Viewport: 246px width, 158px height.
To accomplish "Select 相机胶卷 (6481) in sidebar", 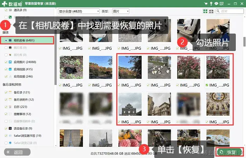I will click(x=27, y=41).
